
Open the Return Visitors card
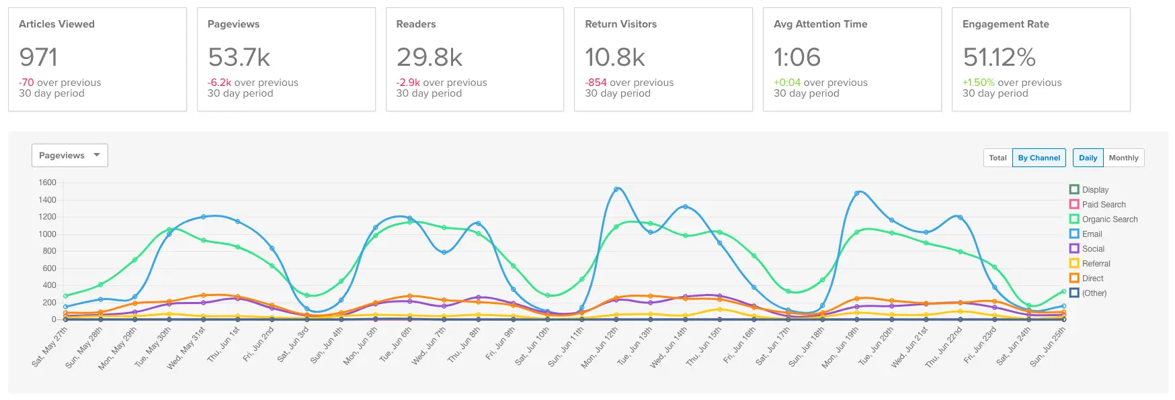[x=663, y=60]
